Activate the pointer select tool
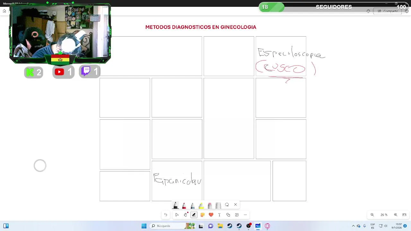Viewport: 411px width, 231px height. [x=177, y=215]
